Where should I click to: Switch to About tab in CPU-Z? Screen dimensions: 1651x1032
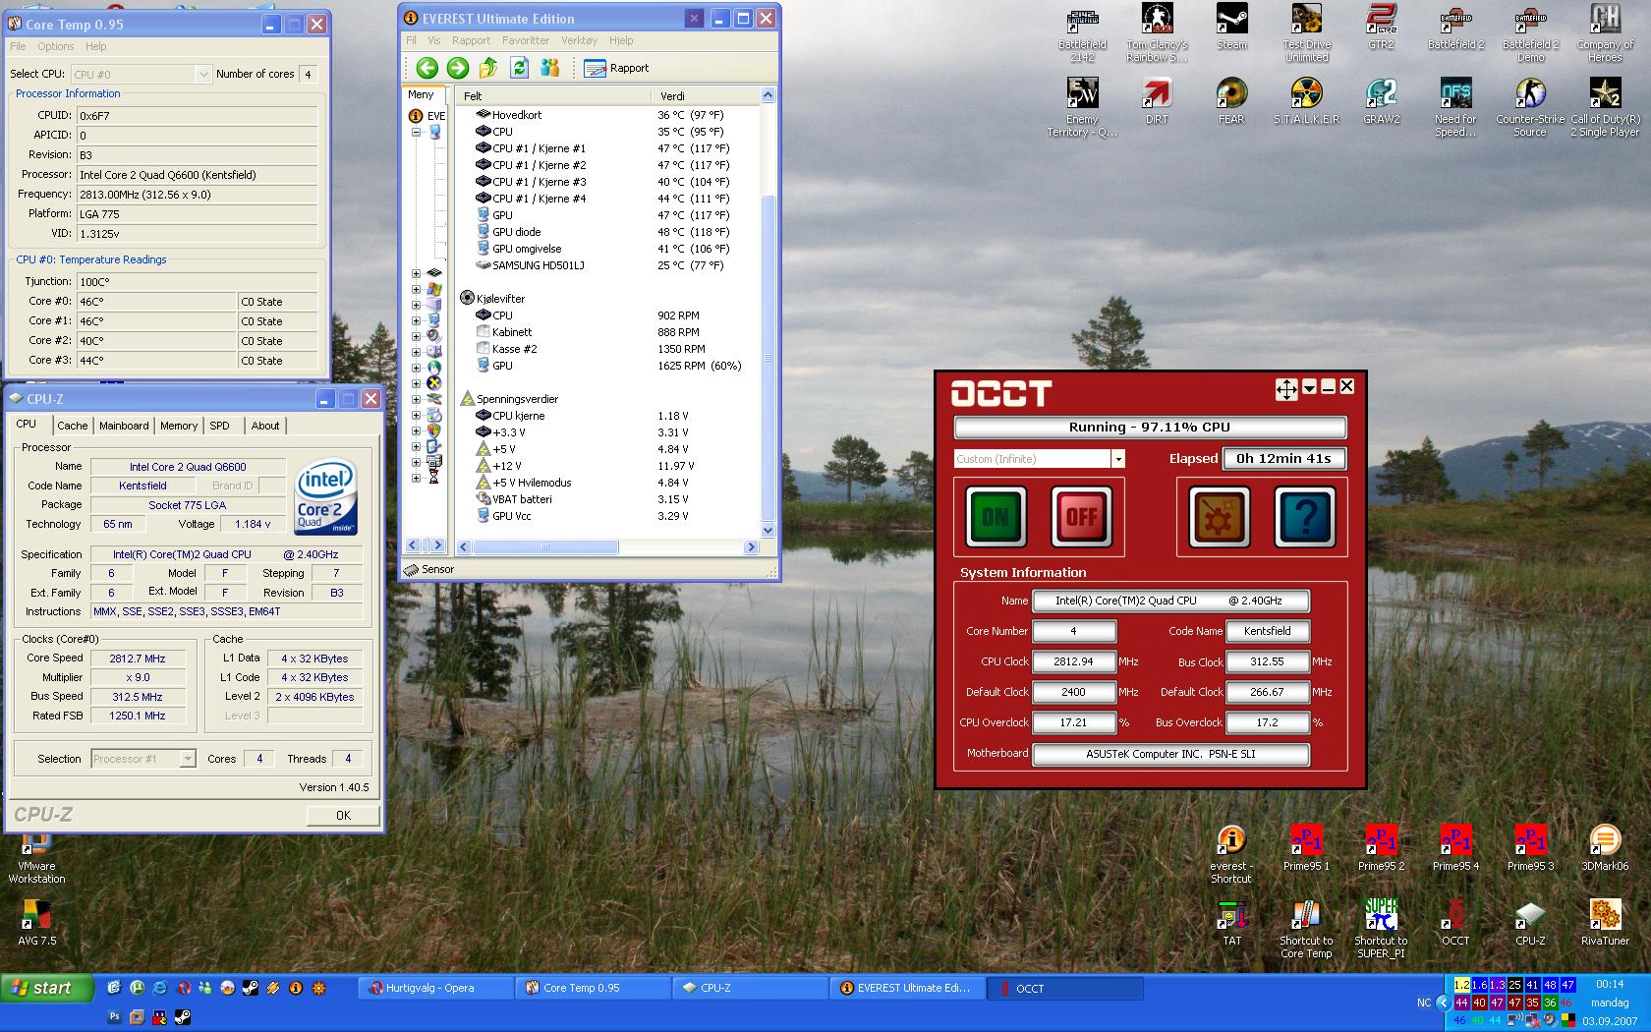tap(265, 426)
